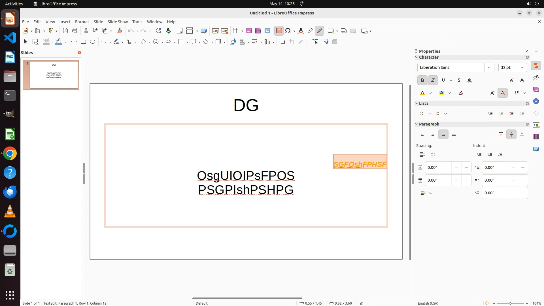This screenshot has height=306, width=544.
Task: Open the Format menu
Action: (x=82, y=22)
